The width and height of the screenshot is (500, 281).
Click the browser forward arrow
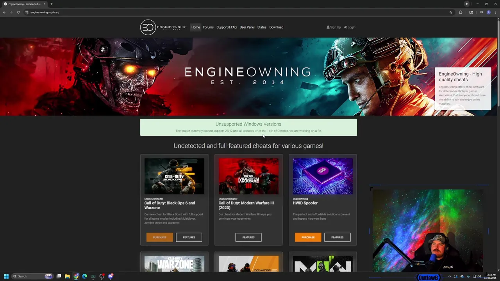11,12
